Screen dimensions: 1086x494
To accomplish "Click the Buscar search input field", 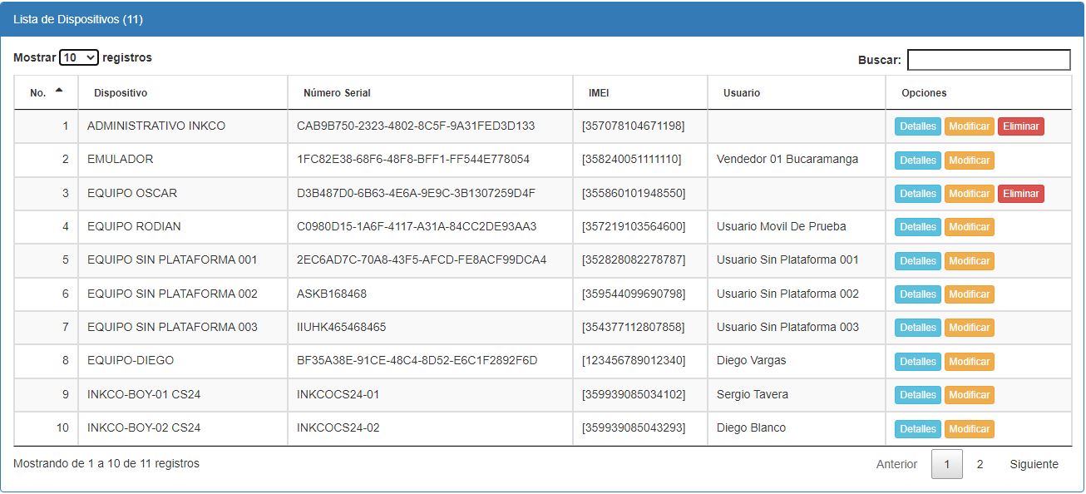I will point(988,60).
